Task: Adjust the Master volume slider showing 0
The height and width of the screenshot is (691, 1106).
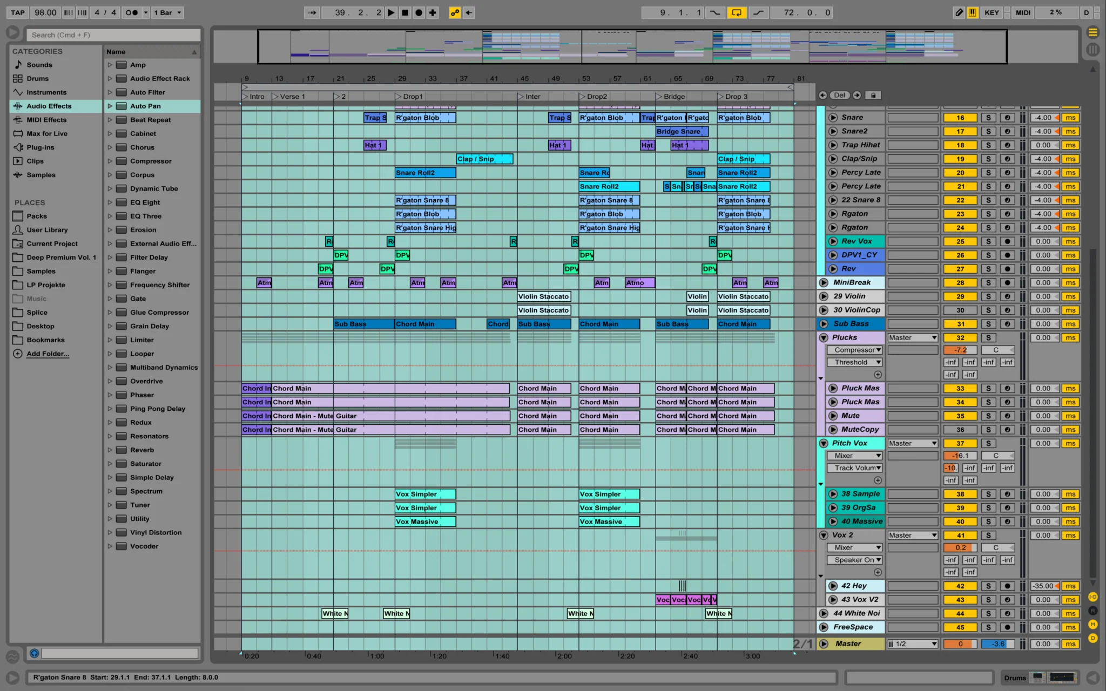Action: [960, 644]
